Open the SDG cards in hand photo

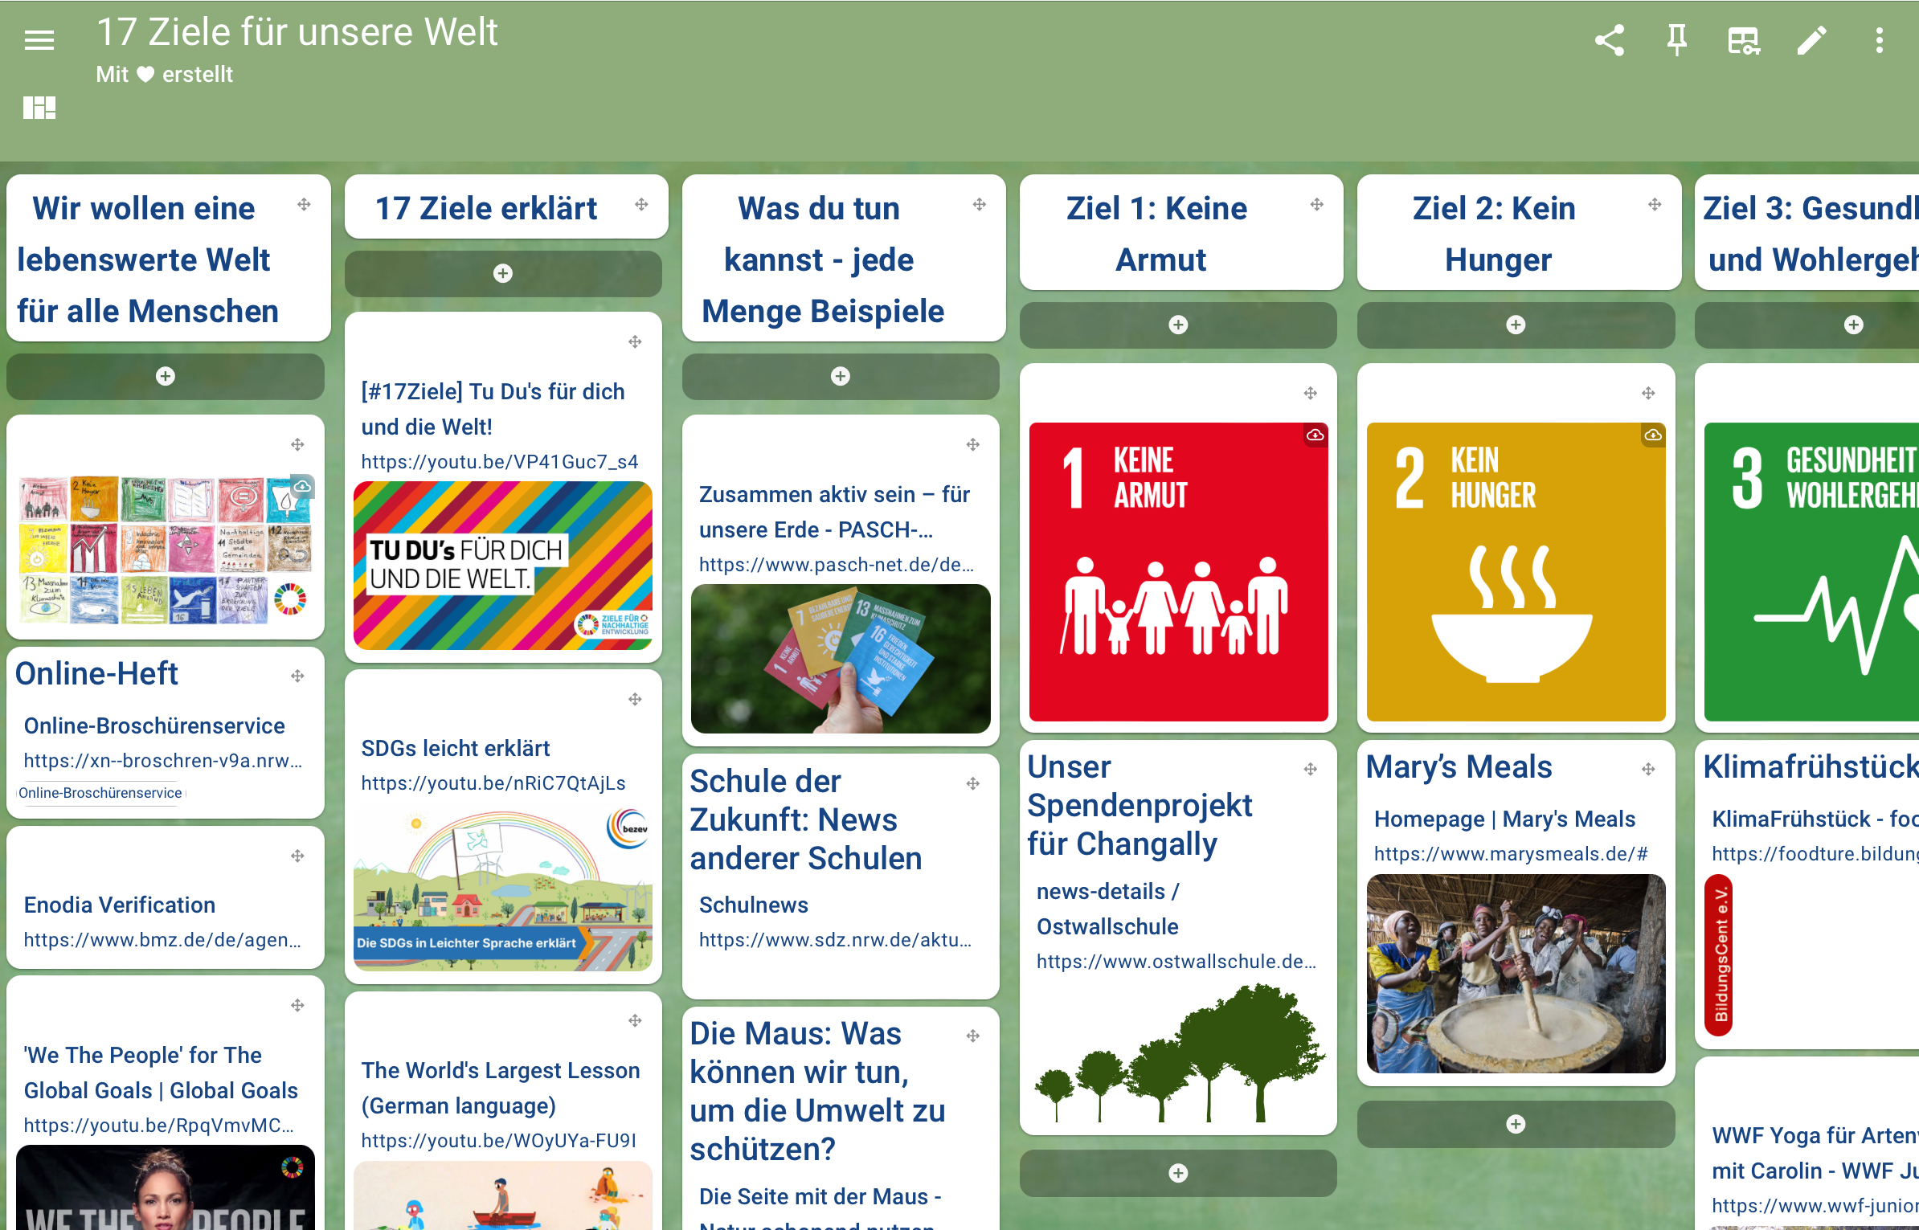click(x=841, y=659)
